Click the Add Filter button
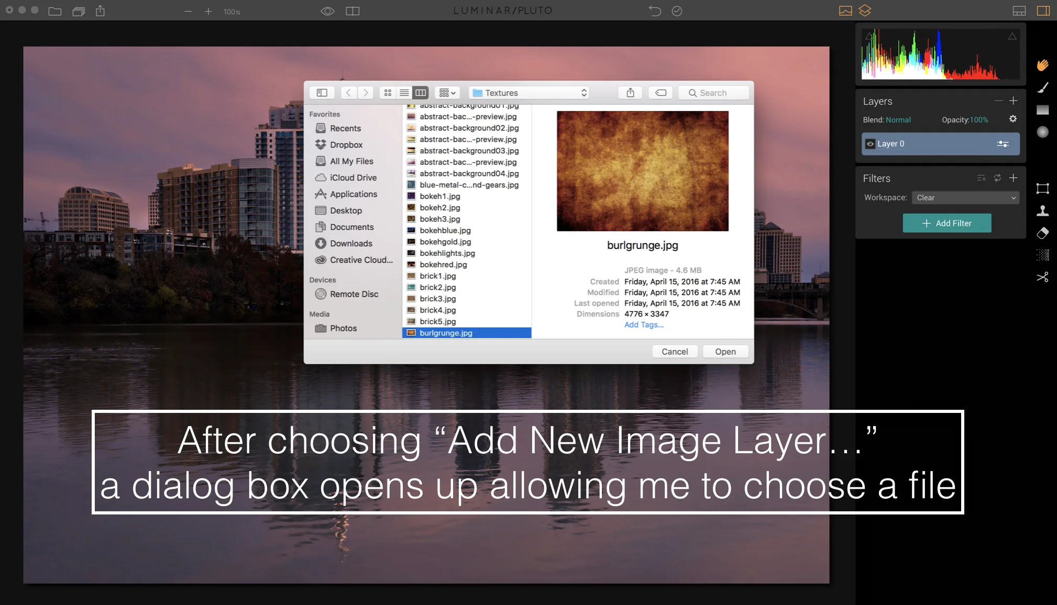The height and width of the screenshot is (605, 1057). tap(946, 223)
